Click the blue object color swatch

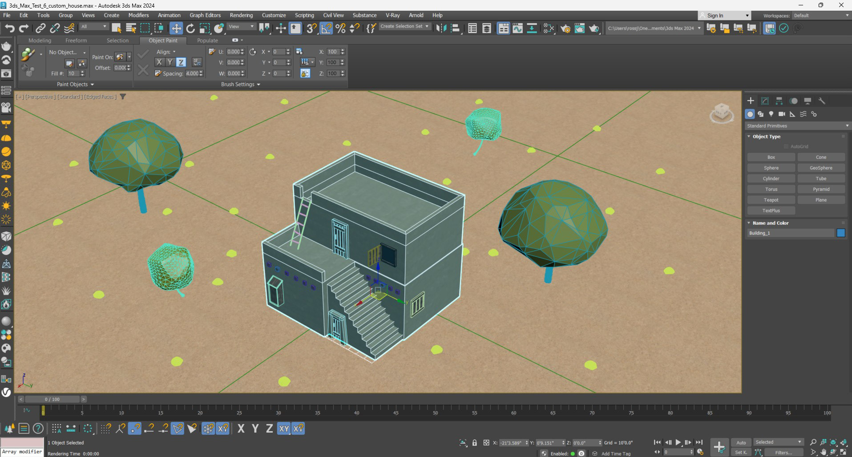[840, 233]
